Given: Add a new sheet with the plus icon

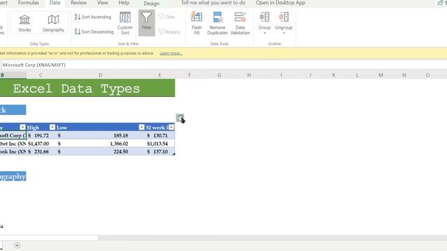Looking at the screenshot, I should pyautogui.click(x=17, y=245).
